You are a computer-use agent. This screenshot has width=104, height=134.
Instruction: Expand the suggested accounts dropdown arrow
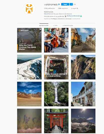[71, 4]
